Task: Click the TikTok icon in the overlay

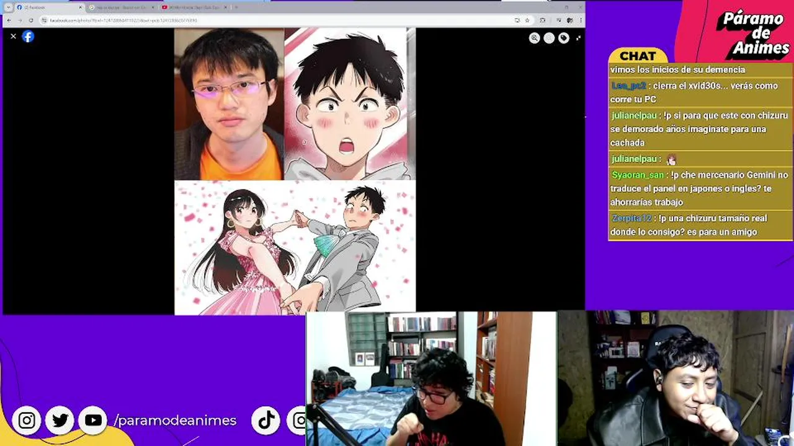Action: [x=267, y=421]
